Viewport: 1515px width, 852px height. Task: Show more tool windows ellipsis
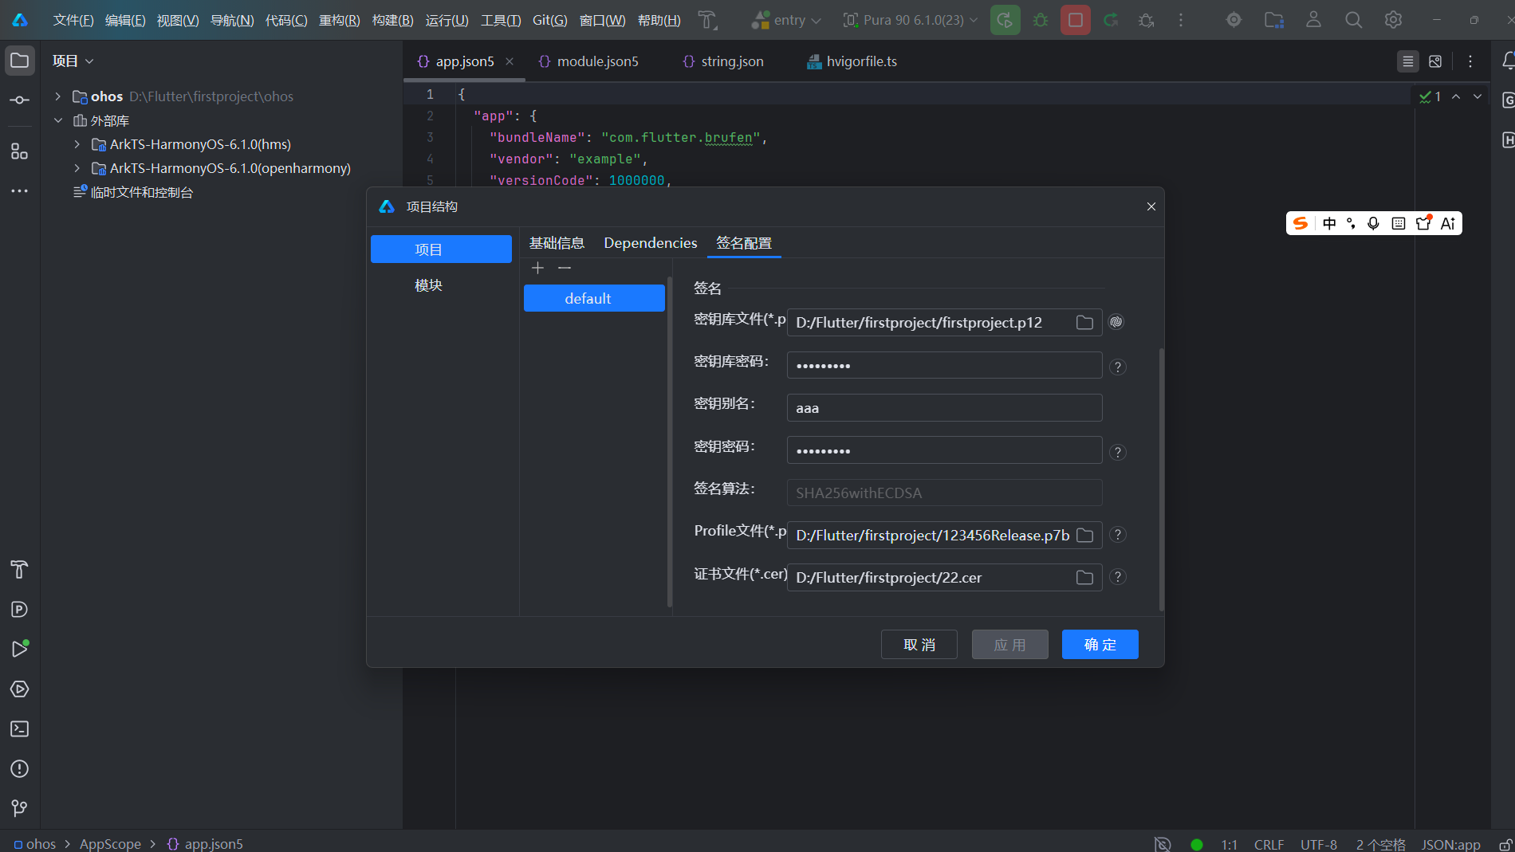click(x=20, y=191)
